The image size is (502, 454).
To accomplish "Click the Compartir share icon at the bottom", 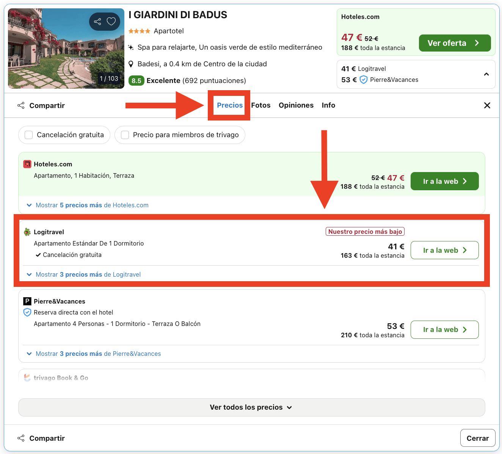I will coord(21,438).
